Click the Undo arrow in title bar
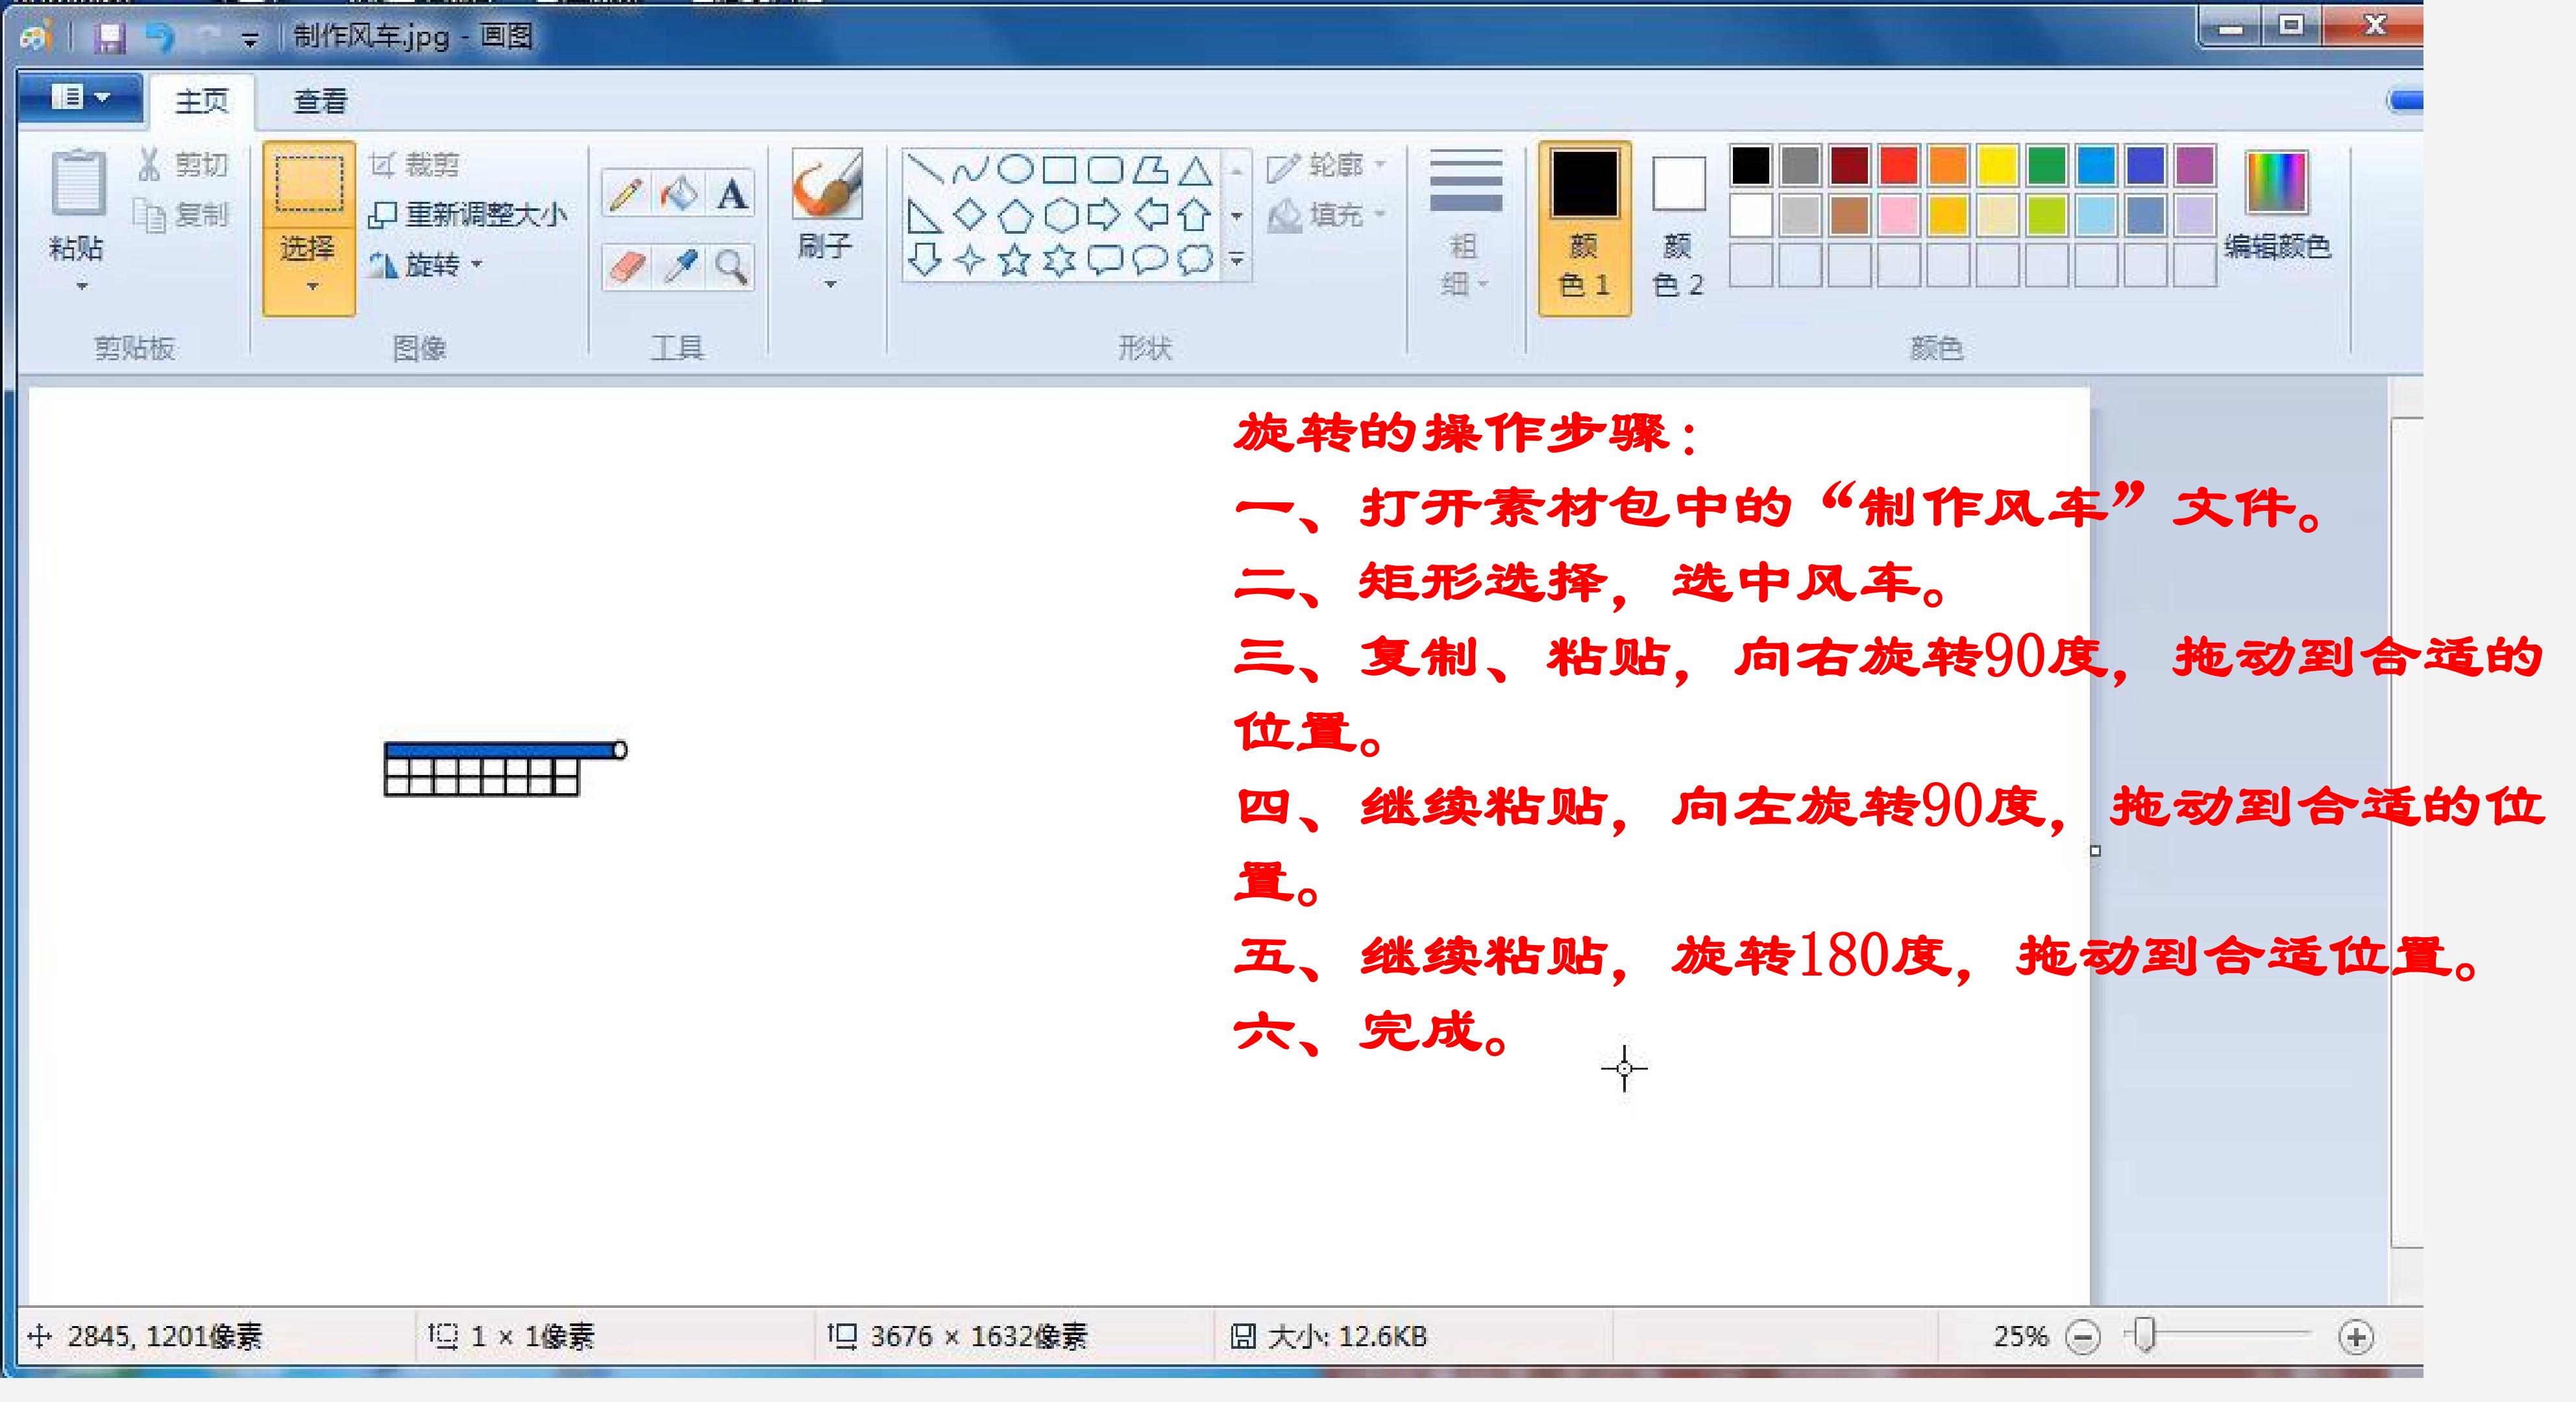This screenshot has height=1402, width=2576. click(x=160, y=38)
